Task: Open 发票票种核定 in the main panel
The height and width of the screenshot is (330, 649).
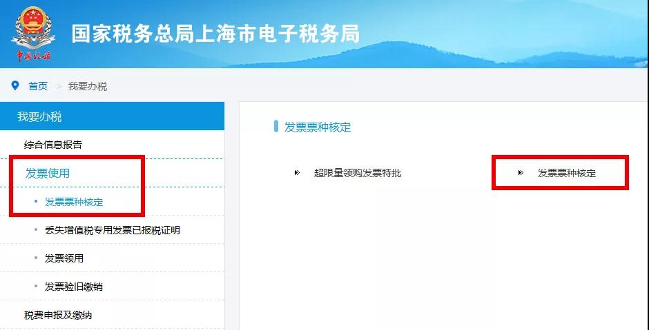Action: (x=566, y=173)
